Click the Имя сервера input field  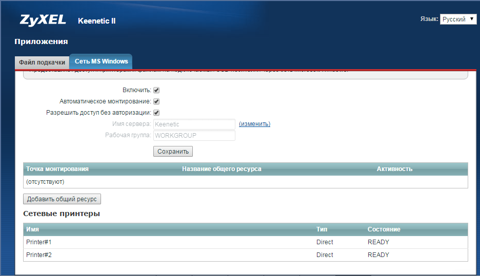click(194, 124)
